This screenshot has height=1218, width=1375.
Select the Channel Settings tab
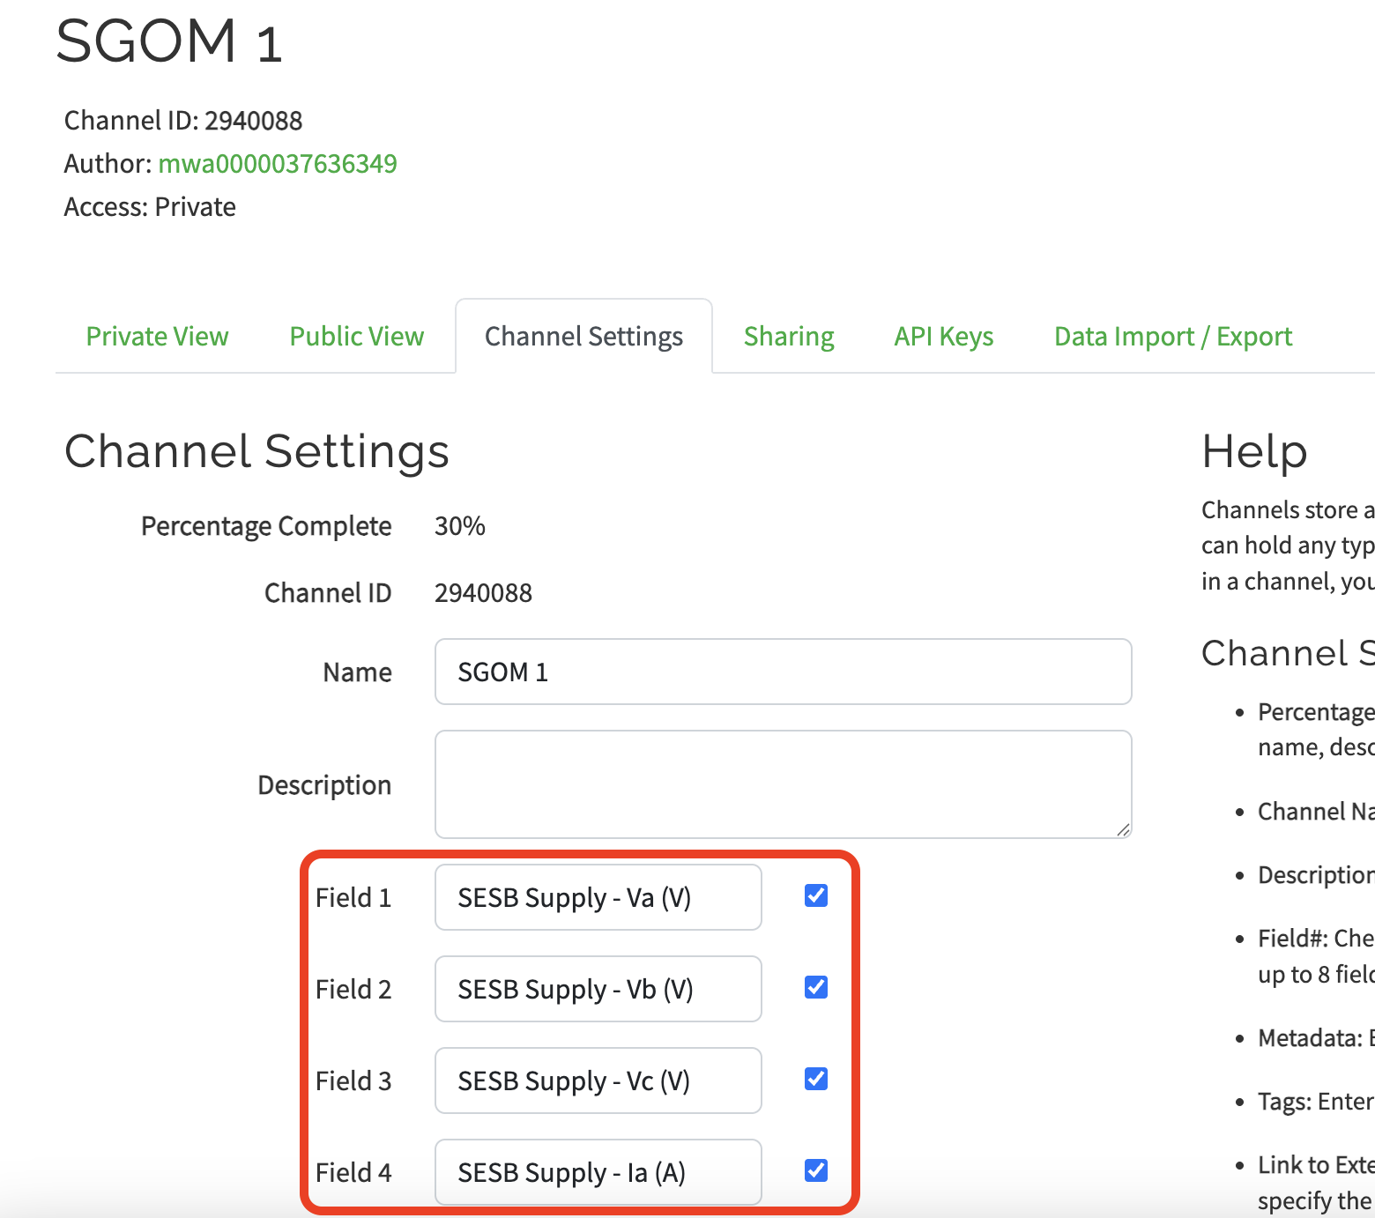tap(583, 337)
